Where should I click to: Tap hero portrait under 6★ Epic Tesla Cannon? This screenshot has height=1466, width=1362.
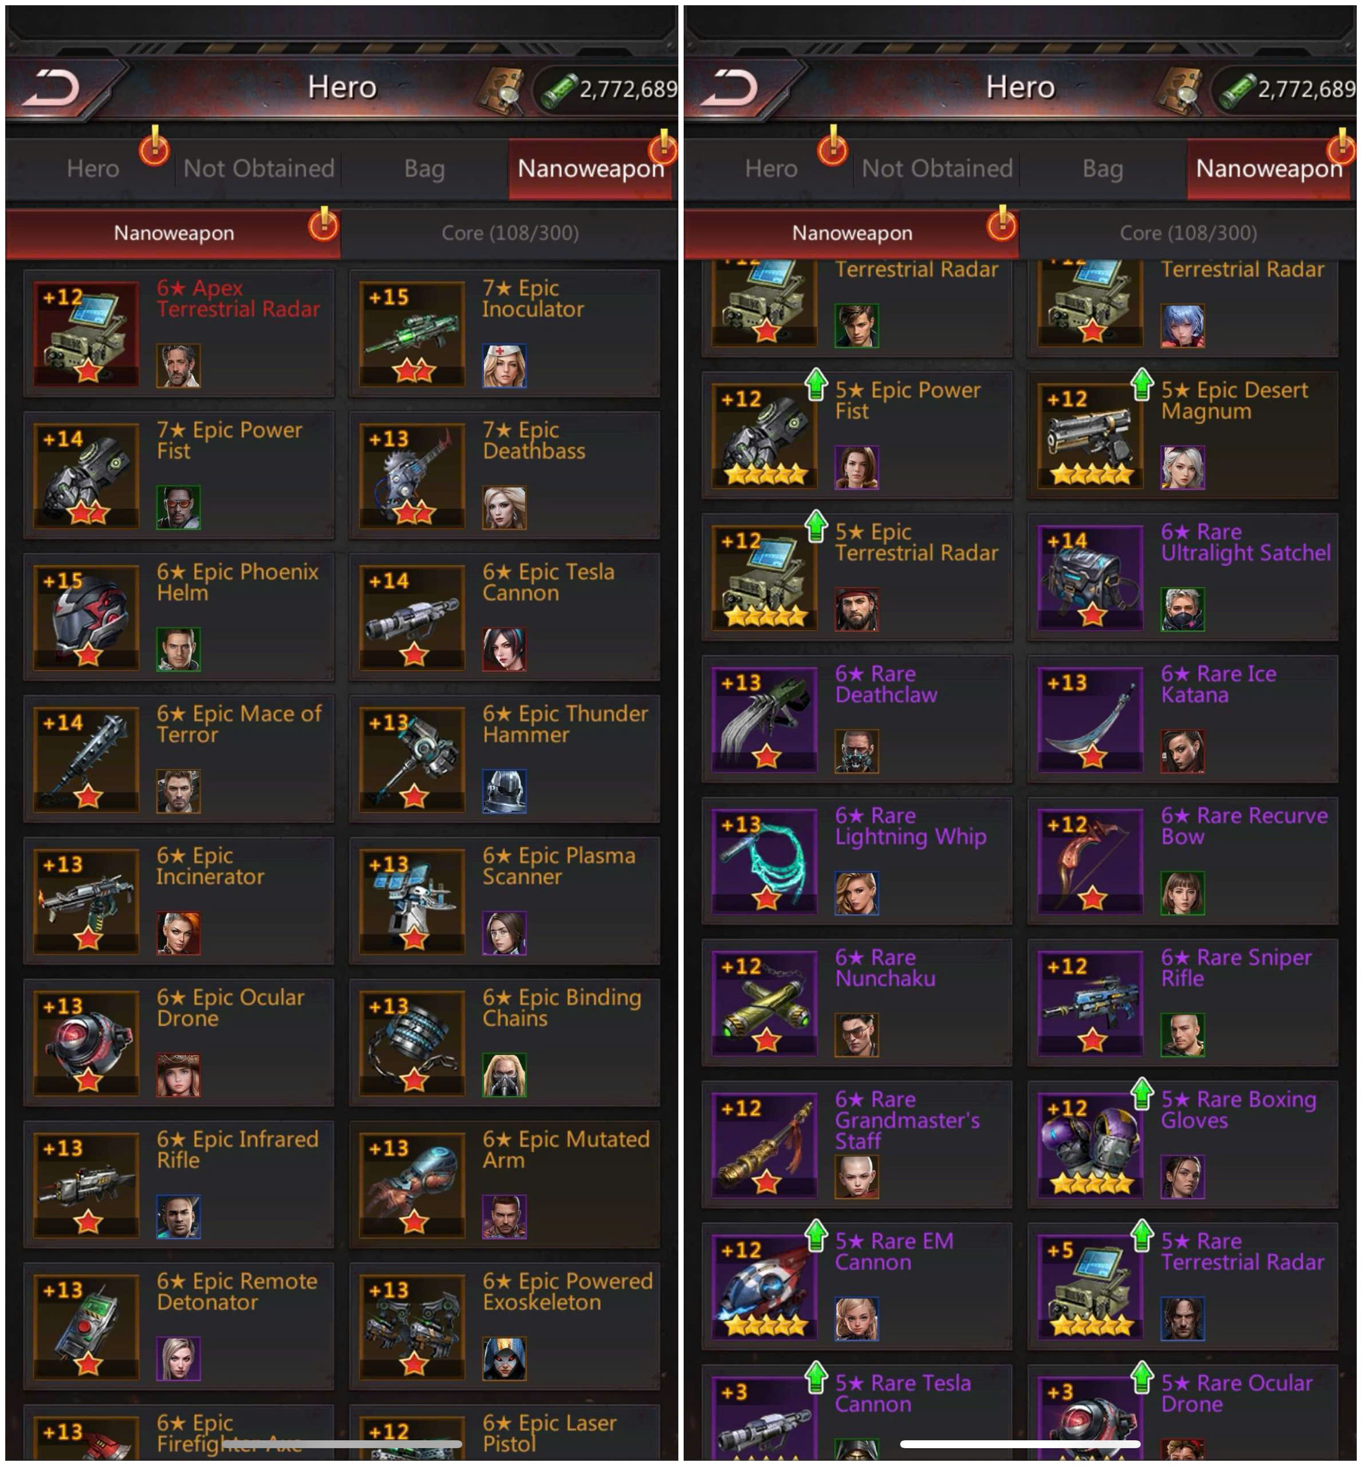click(x=505, y=649)
